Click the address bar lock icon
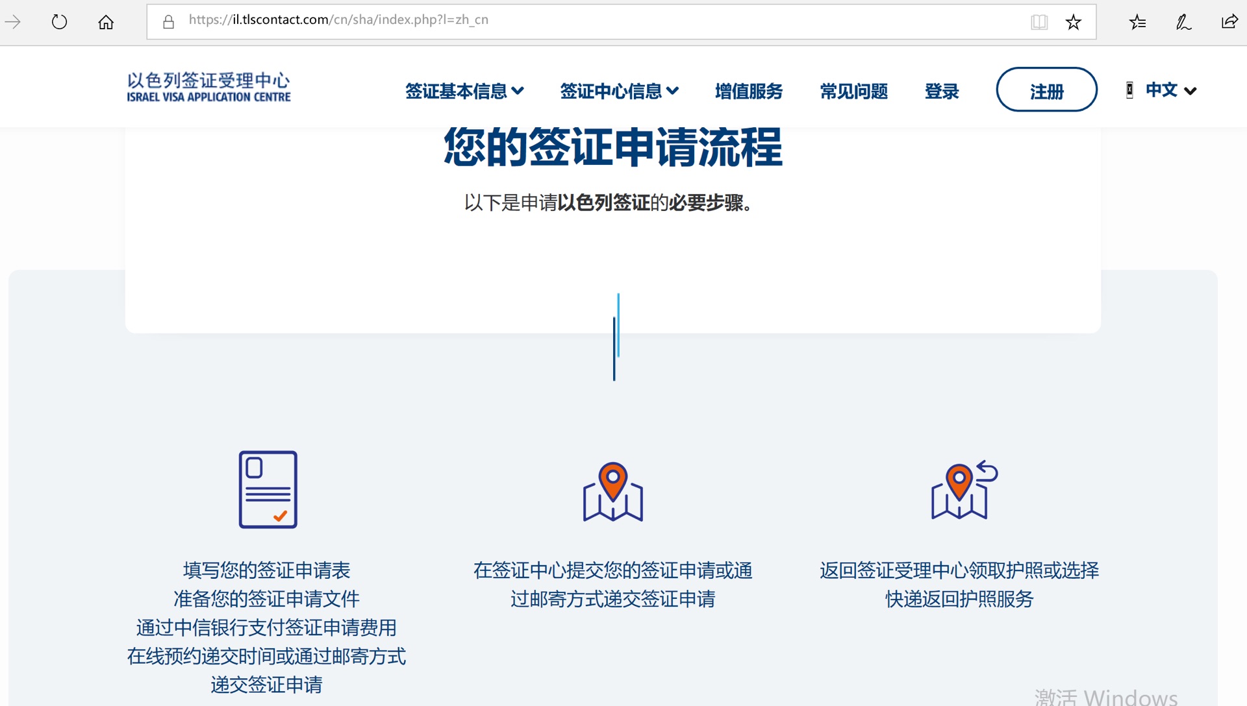Image resolution: width=1247 pixels, height=706 pixels. pos(168,22)
